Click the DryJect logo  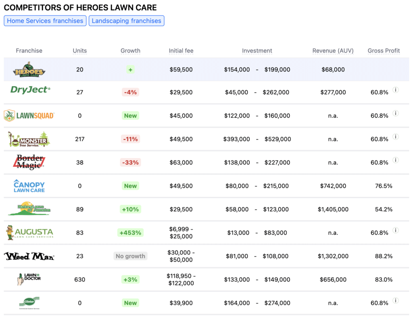30,90
